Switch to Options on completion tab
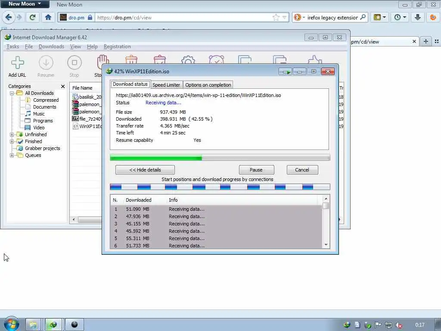This screenshot has width=441, height=331. pyautogui.click(x=208, y=85)
